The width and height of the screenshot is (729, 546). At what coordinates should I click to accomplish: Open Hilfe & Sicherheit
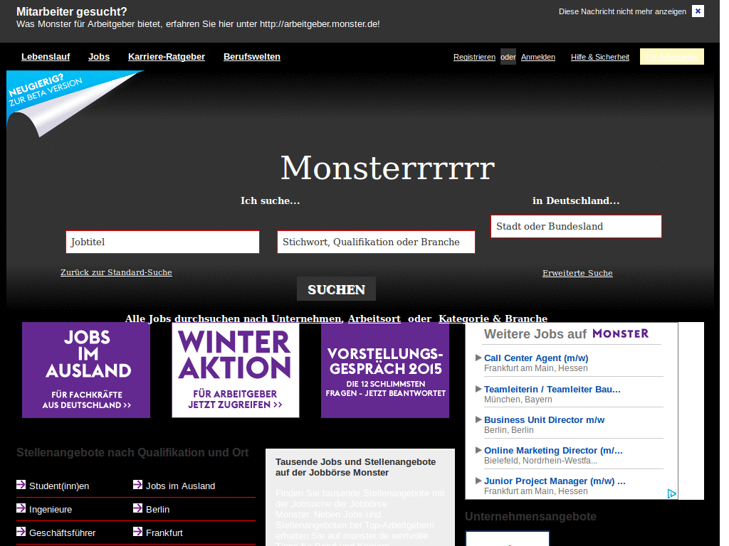point(599,57)
